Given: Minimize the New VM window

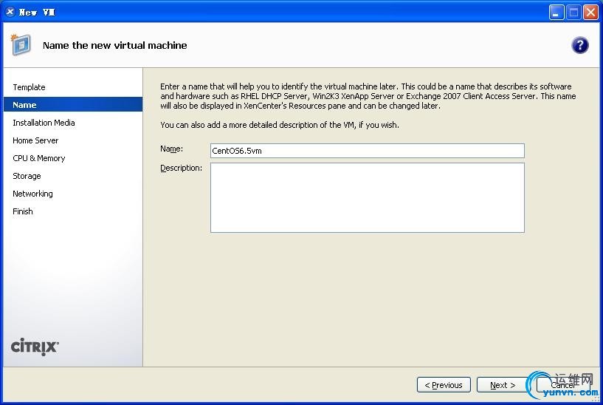Looking at the screenshot, I should 557,12.
